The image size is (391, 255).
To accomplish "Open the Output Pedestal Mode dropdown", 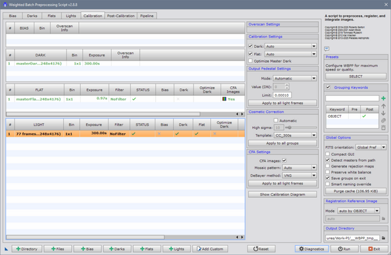I will point(295,78).
